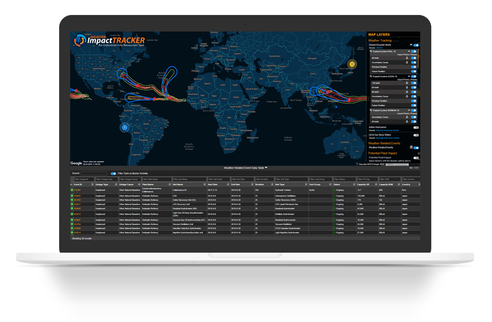Select the Weather Tracking section heading
This screenshot has width=492, height=322.
tap(380, 40)
